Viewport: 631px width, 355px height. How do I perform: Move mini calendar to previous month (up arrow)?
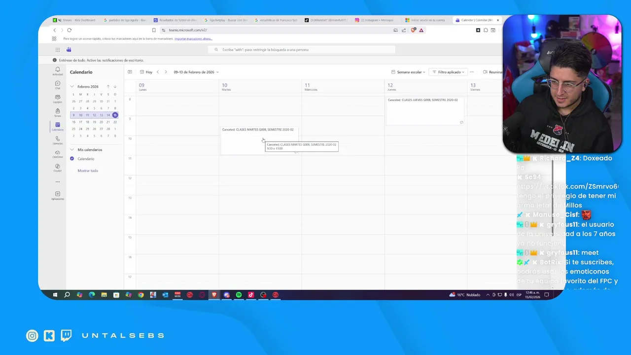click(x=108, y=87)
